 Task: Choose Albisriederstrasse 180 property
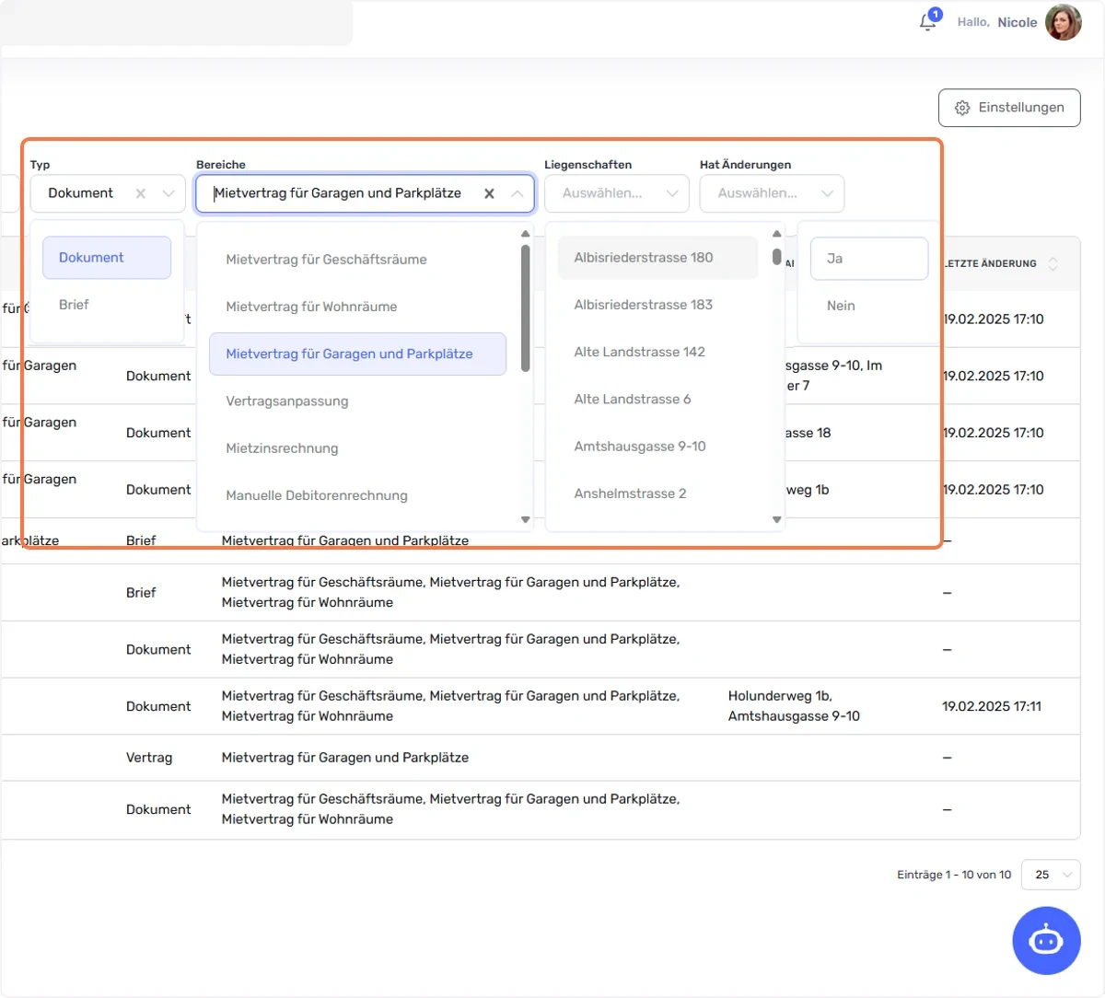tap(657, 258)
